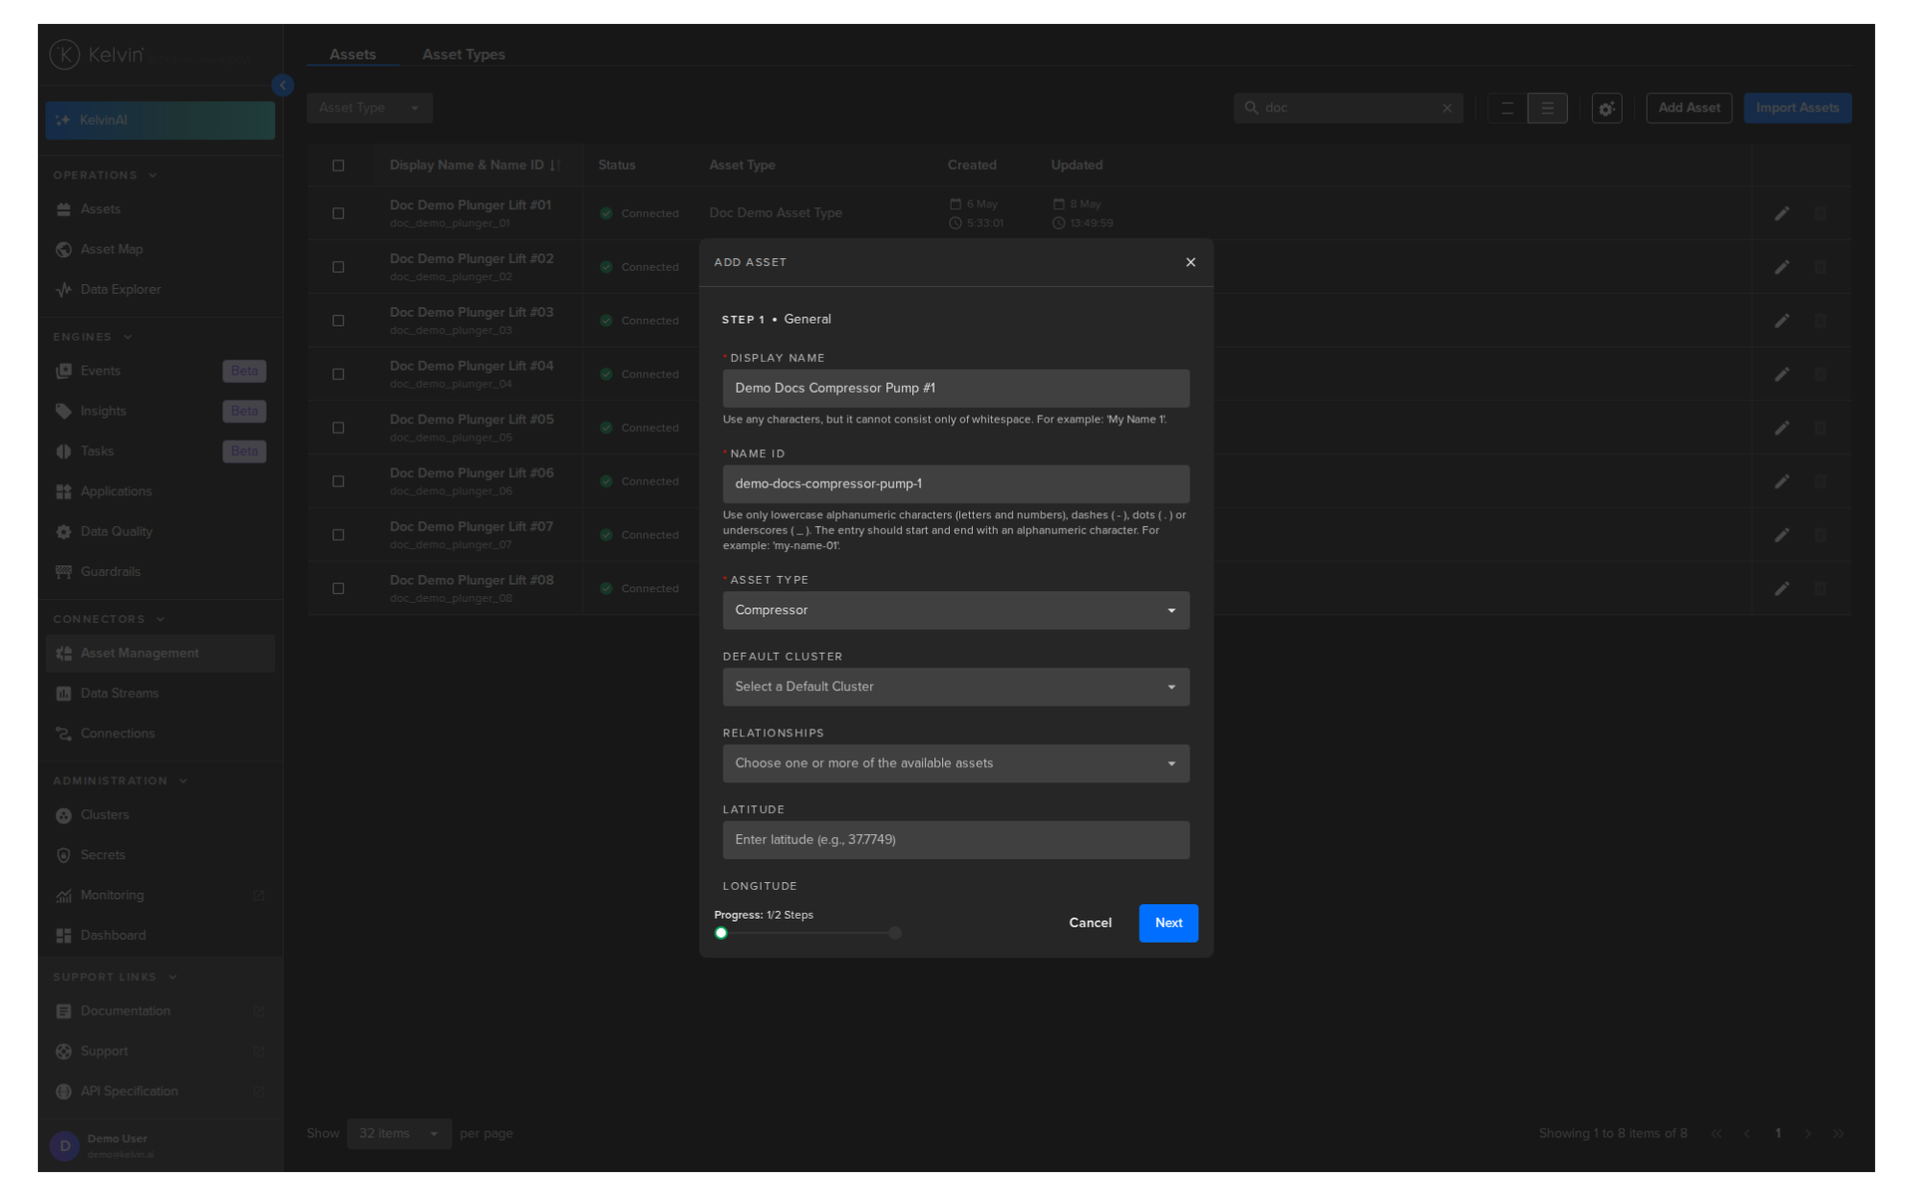Viewport: 1914px width, 1196px height.
Task: Open Insights tag icon
Action: point(64,411)
